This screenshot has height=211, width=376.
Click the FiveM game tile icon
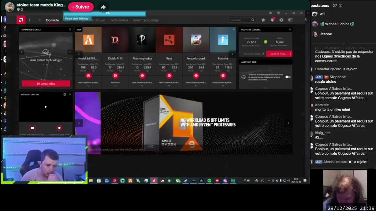88,40
